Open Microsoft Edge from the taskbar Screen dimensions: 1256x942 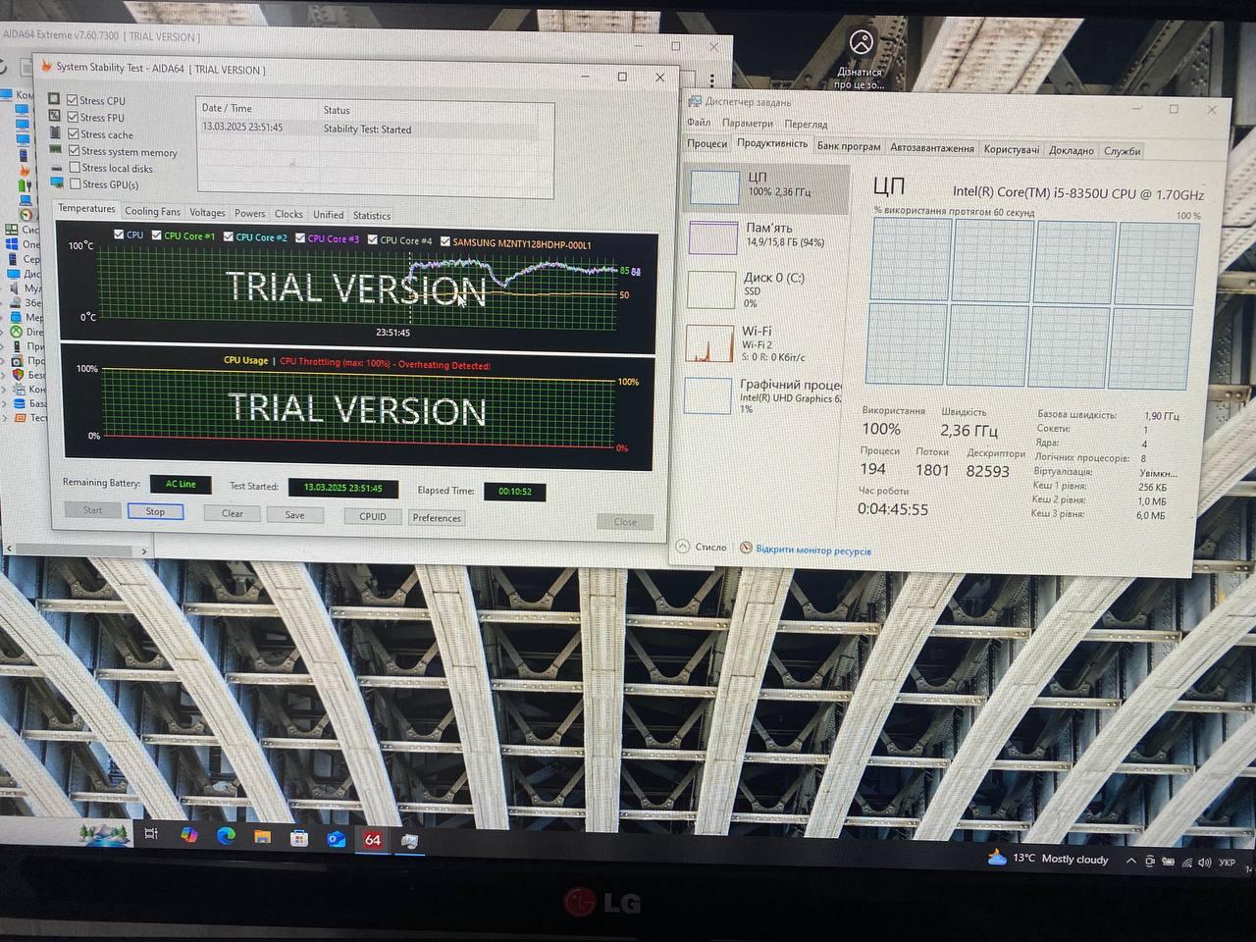pos(226,836)
